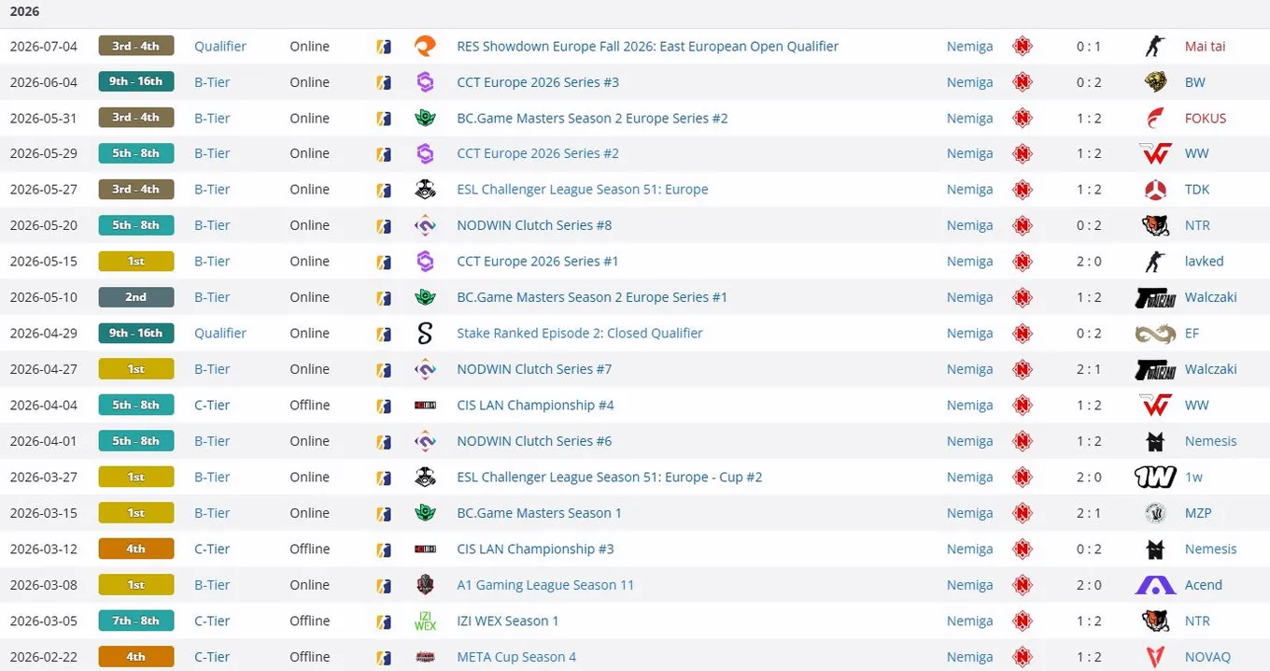Image resolution: width=1270 pixels, height=671 pixels.
Task: Open the BC.Game Masters Season 1 link
Action: click(x=539, y=513)
